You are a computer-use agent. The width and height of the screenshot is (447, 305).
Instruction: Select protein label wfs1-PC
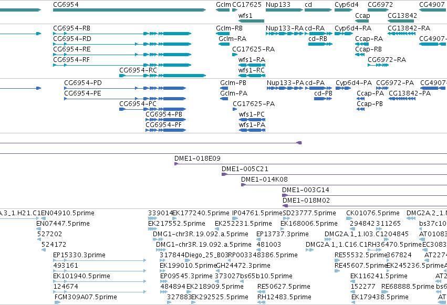[252, 114]
